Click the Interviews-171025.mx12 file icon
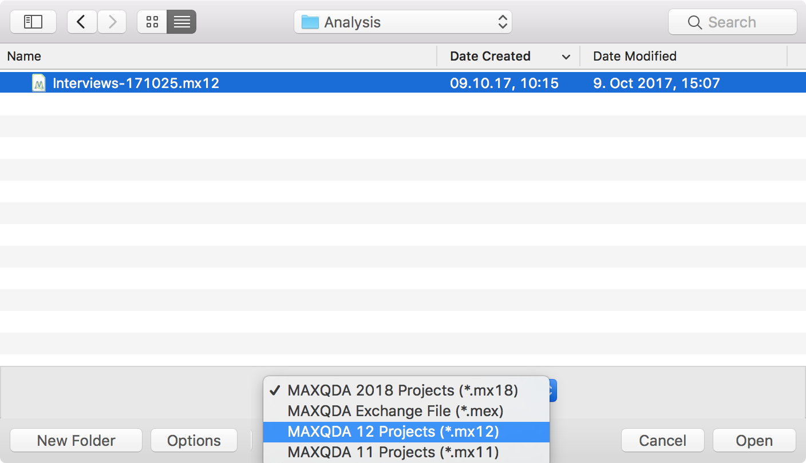Viewport: 806px width, 463px height. pyautogui.click(x=39, y=83)
